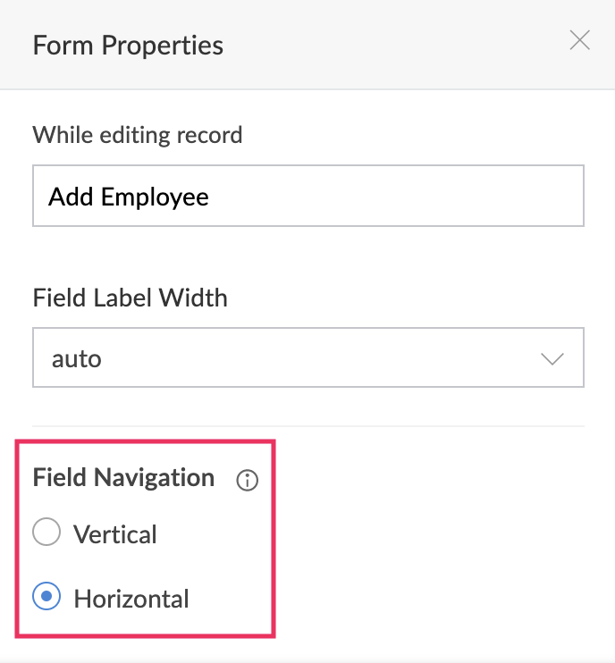615x663 pixels.
Task: Select the Horizontal radio button
Action: pos(46,598)
